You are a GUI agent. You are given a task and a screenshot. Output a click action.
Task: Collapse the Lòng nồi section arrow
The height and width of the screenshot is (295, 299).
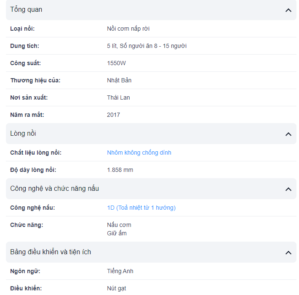point(288,134)
